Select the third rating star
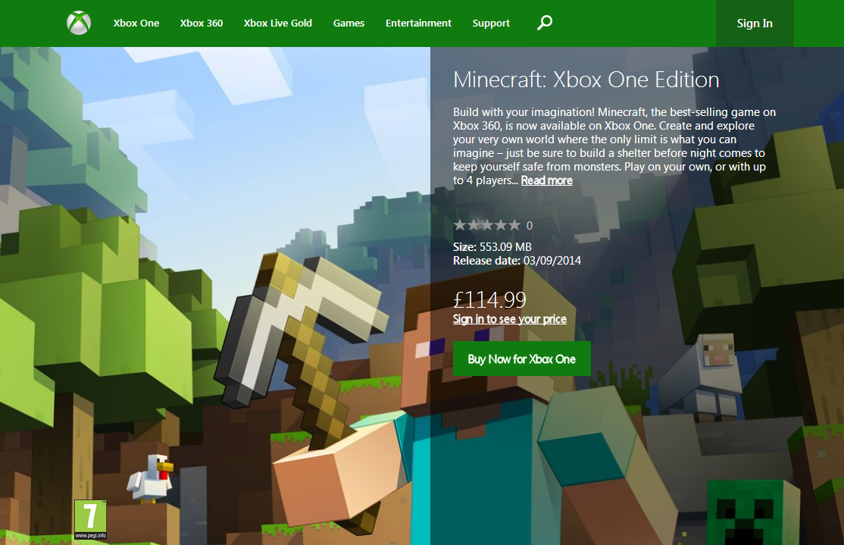This screenshot has width=844, height=545. pos(486,224)
